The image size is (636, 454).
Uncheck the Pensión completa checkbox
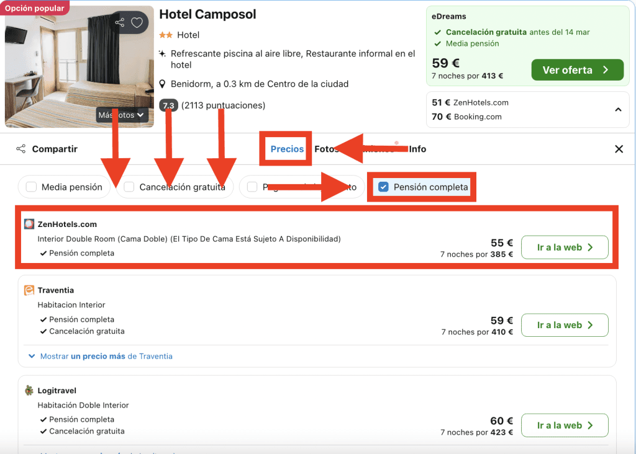384,187
